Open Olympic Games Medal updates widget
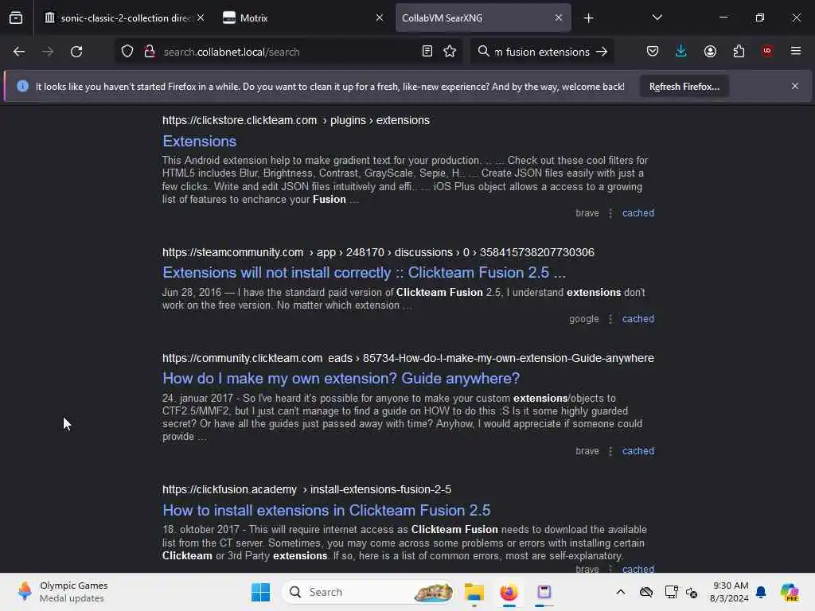This screenshot has height=611, width=815. pos(62,592)
